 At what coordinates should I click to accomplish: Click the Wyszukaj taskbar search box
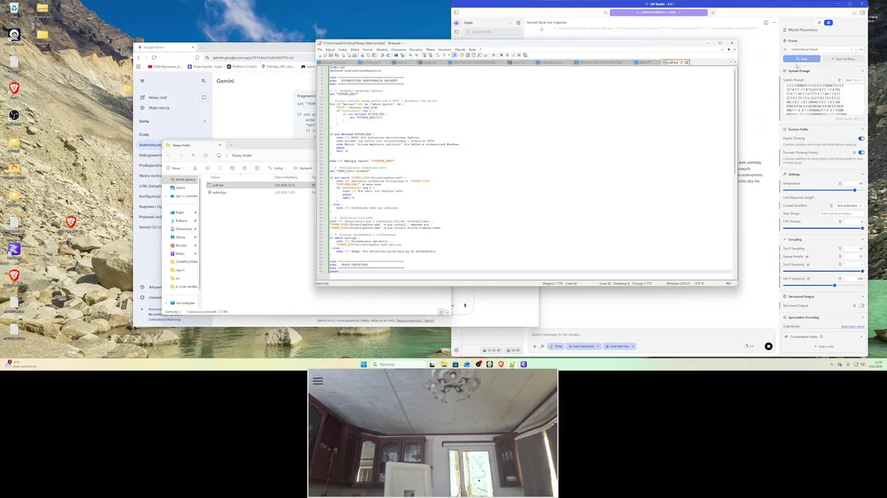coord(398,364)
